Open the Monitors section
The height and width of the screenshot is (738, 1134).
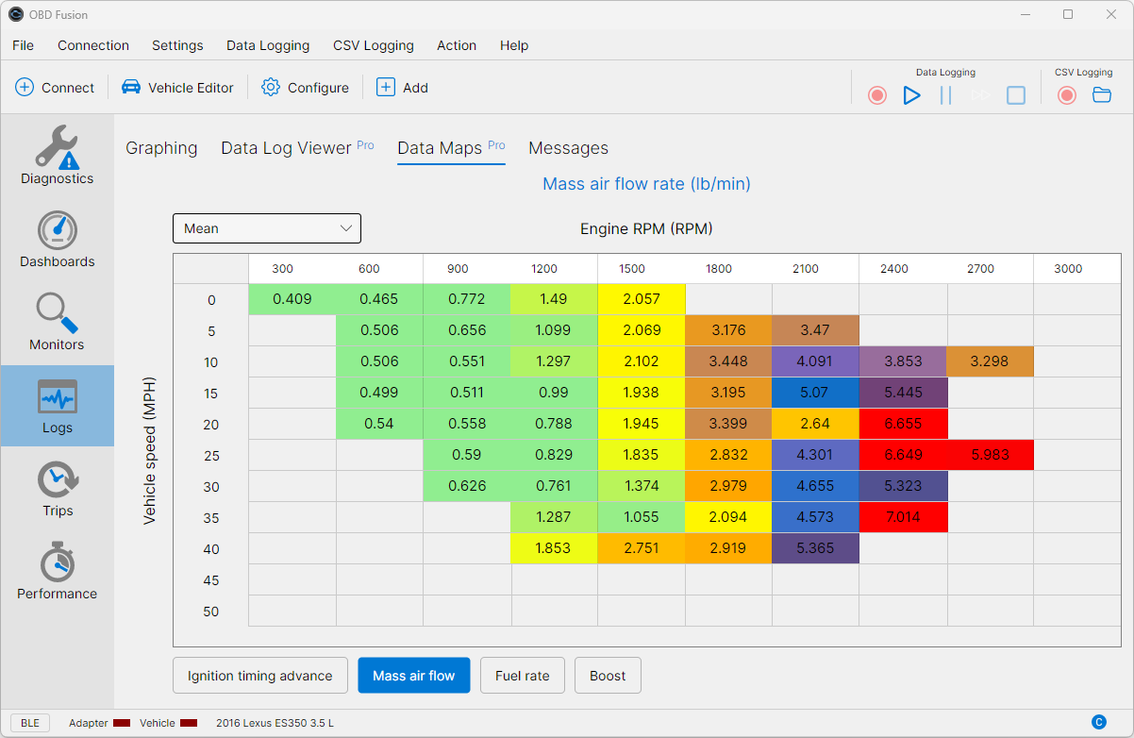[x=57, y=322]
